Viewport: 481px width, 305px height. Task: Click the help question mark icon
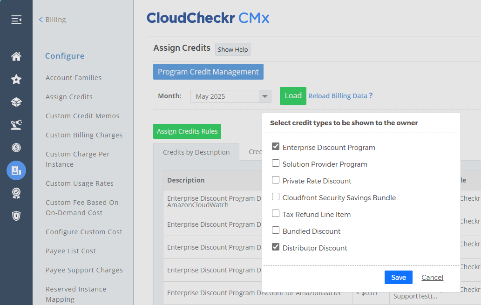coord(371,96)
